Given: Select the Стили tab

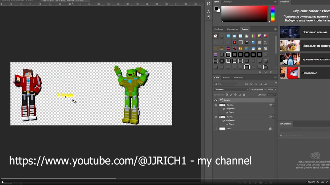Looking at the screenshot, I should (245, 29).
